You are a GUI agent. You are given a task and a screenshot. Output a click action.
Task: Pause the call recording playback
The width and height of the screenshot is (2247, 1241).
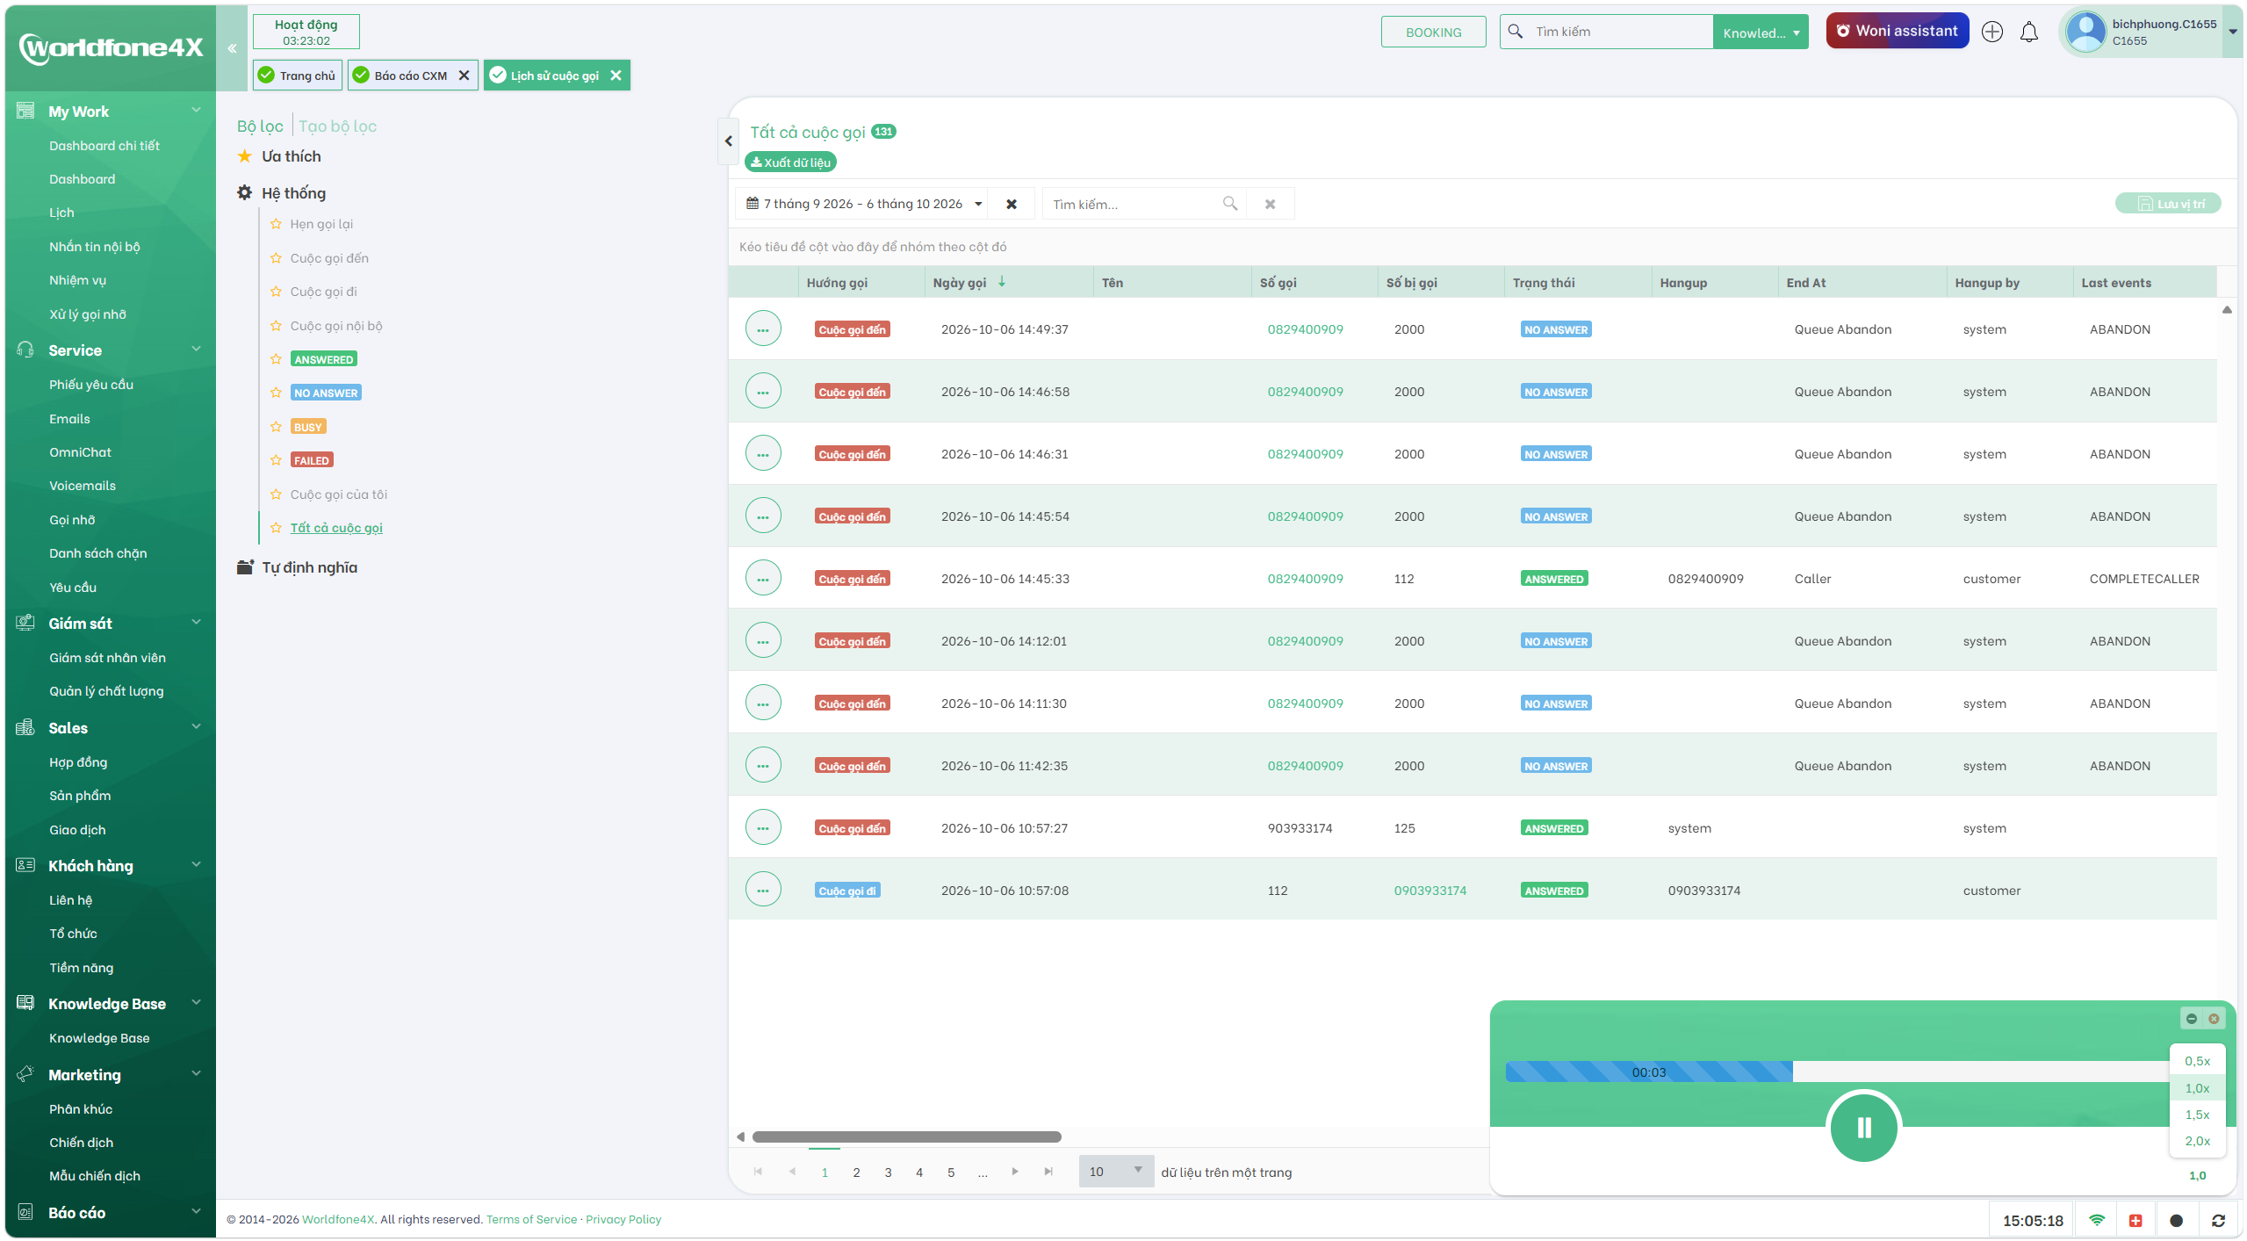(1863, 1127)
